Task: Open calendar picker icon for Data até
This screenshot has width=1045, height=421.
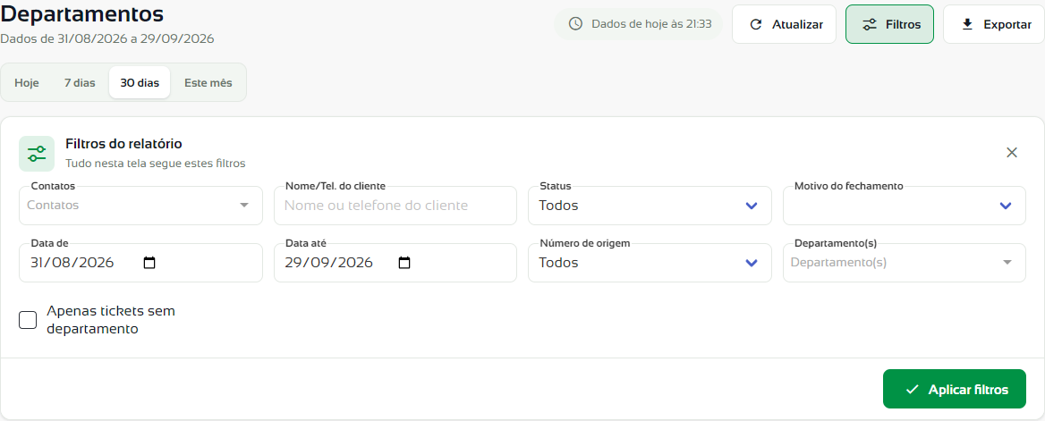Action: click(x=404, y=263)
